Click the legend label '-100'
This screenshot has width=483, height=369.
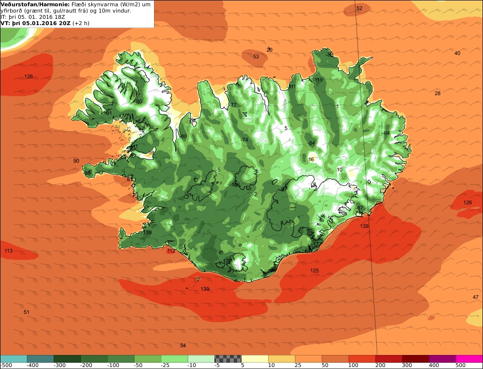114,366
